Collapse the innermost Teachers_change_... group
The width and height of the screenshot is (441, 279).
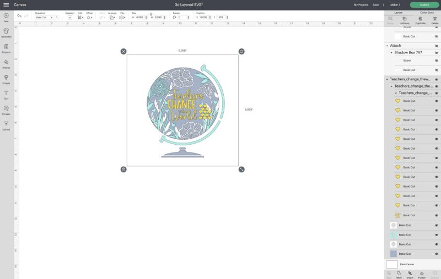[396, 93]
